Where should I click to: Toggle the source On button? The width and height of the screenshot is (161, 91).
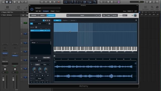coord(31,24)
